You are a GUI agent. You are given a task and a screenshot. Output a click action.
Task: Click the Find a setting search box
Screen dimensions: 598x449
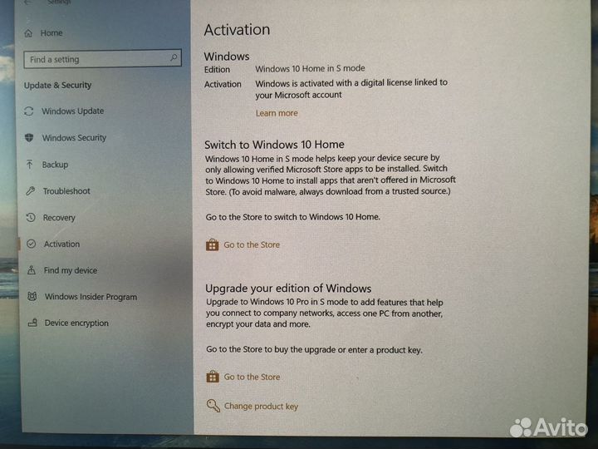click(96, 59)
